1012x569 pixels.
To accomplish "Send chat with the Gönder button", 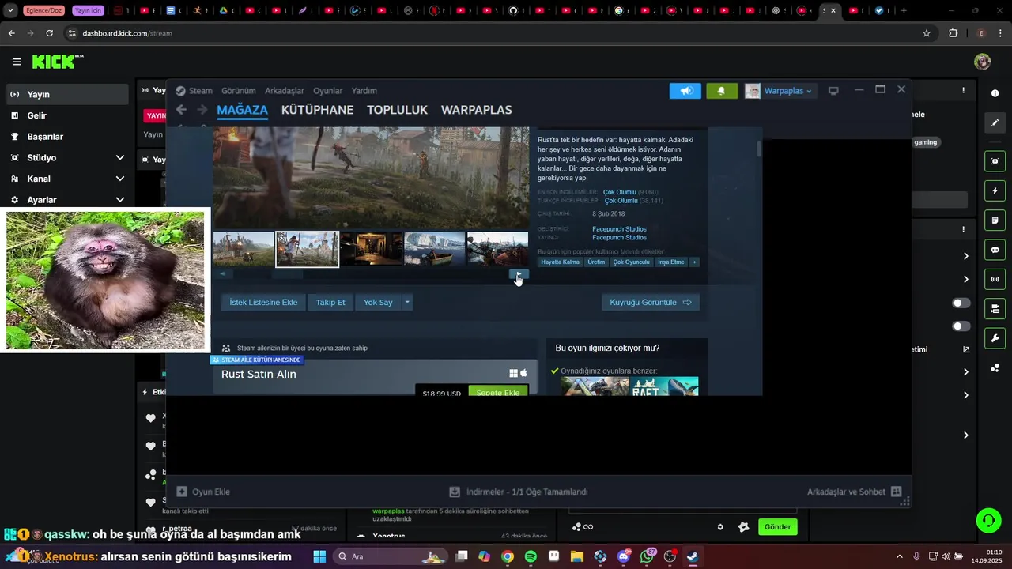I will pyautogui.click(x=777, y=527).
